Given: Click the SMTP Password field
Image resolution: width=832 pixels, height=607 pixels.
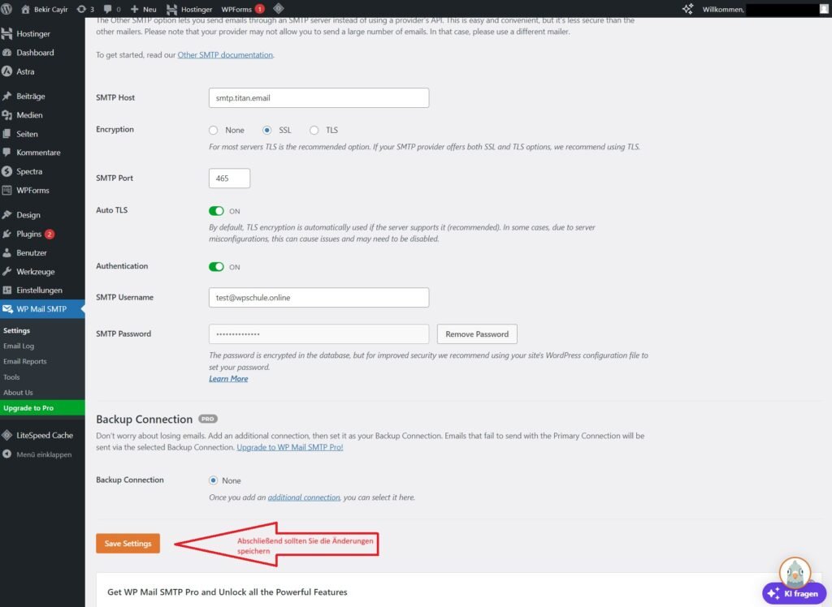Looking at the screenshot, I should coord(318,334).
